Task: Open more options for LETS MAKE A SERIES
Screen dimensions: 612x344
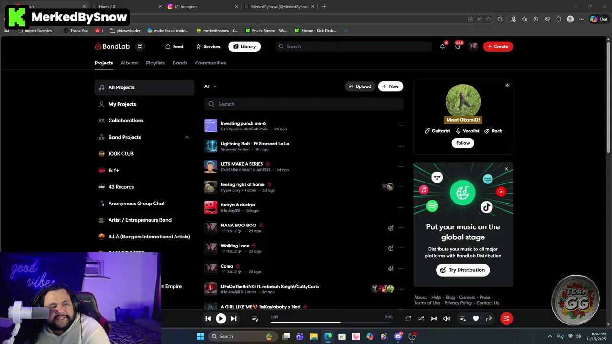Action: (x=401, y=167)
